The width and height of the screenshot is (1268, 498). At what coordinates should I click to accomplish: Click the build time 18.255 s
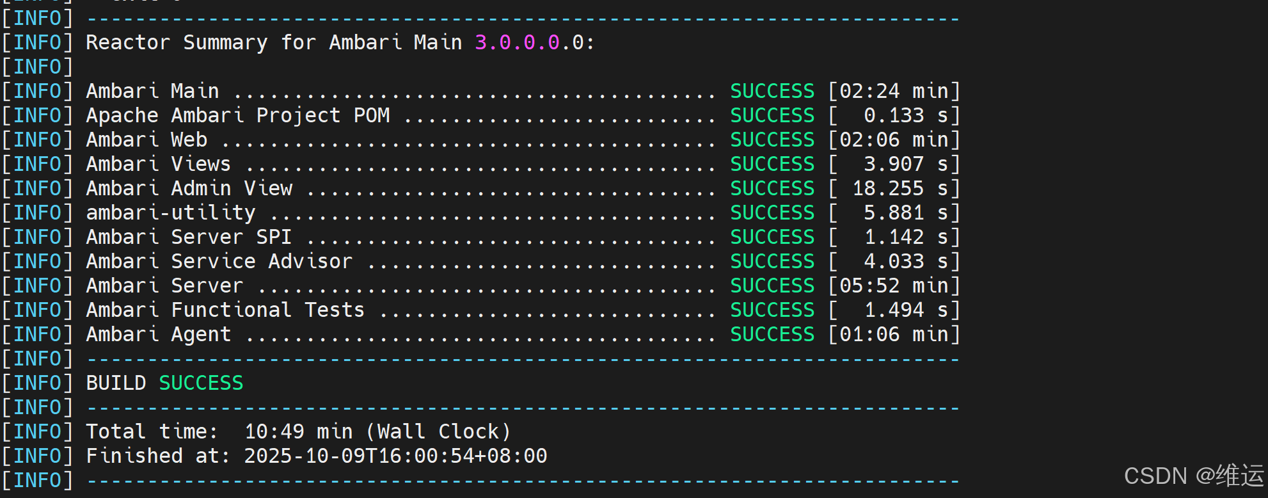pos(900,189)
